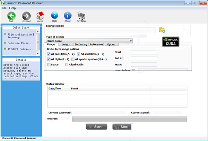Go to Home using house icon
The image size is (208, 141).
point(40,16)
